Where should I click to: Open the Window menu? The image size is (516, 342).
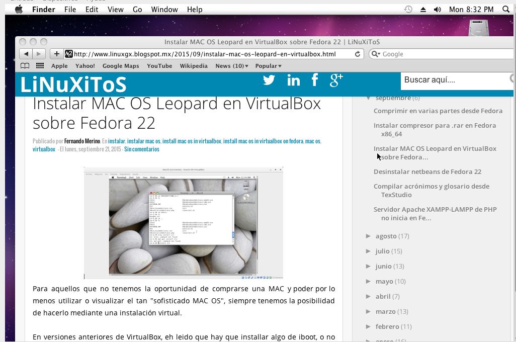(x=164, y=10)
